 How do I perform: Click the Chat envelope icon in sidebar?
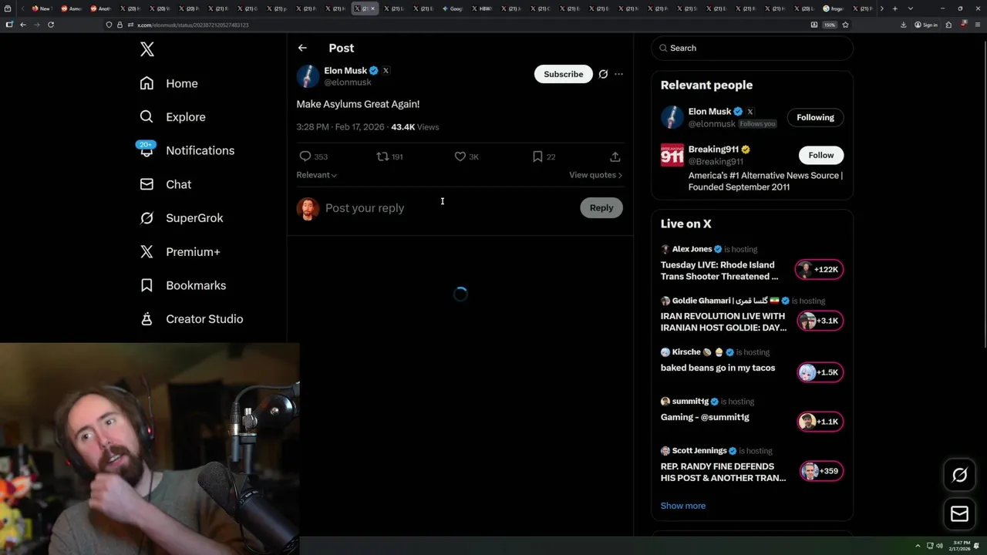pos(147,184)
